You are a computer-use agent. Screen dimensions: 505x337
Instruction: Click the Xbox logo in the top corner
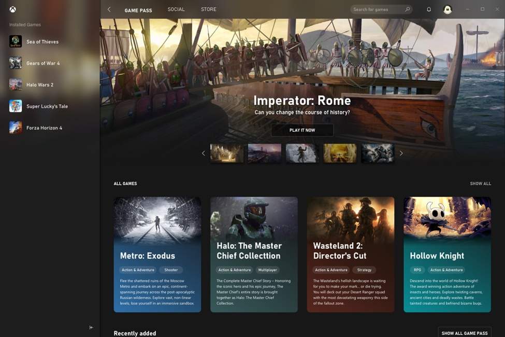tap(12, 9)
